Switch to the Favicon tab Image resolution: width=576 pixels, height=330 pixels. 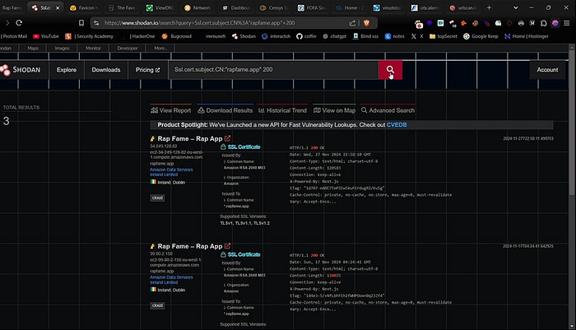84,7
